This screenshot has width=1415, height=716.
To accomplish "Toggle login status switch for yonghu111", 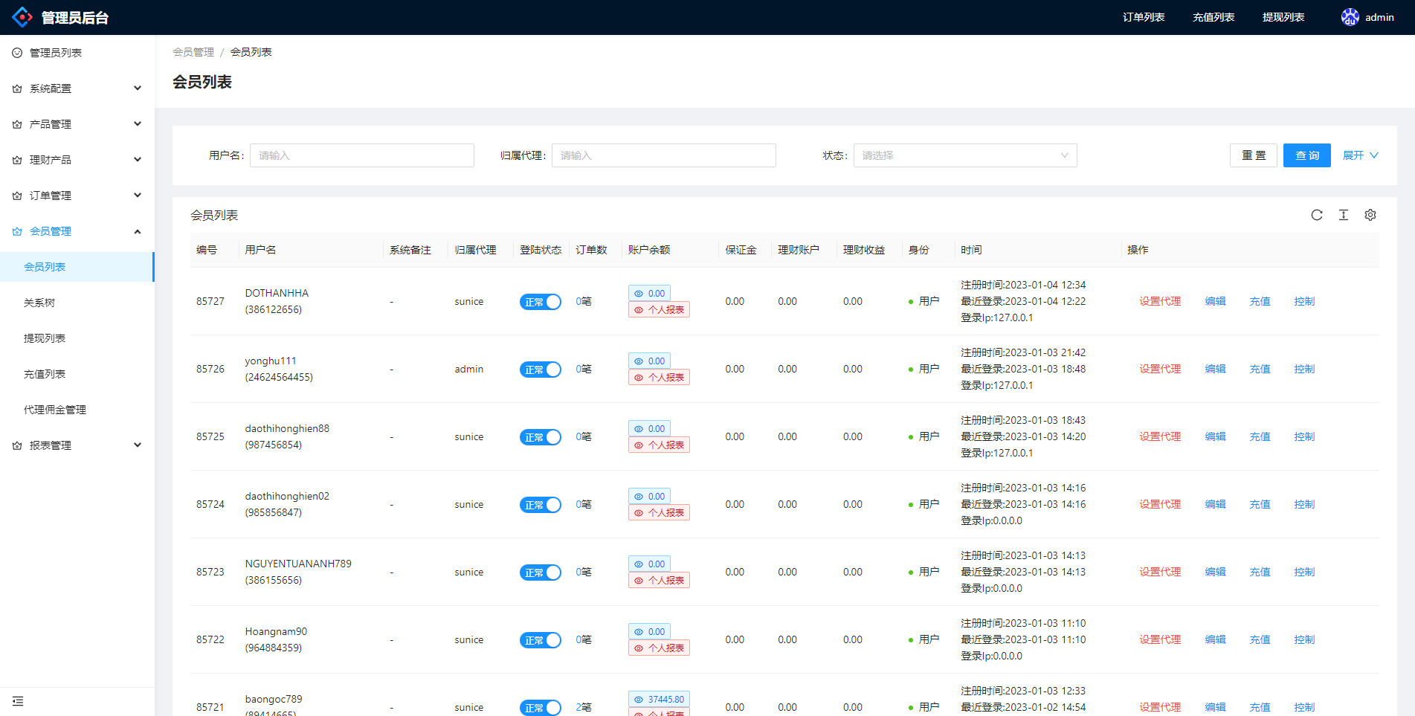I will [541, 369].
